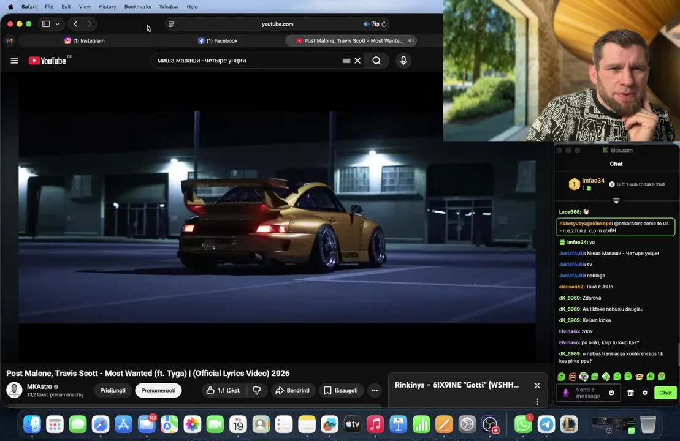Open Rinkinys playlist options kebab menu
The image size is (680, 441).
point(537,401)
